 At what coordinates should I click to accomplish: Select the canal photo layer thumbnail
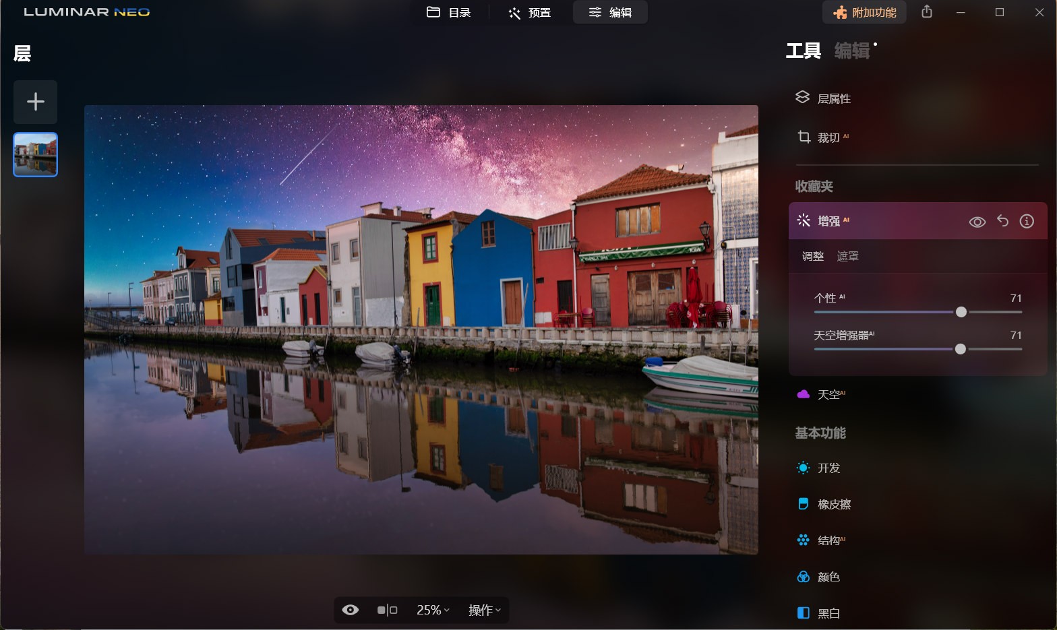pyautogui.click(x=36, y=155)
